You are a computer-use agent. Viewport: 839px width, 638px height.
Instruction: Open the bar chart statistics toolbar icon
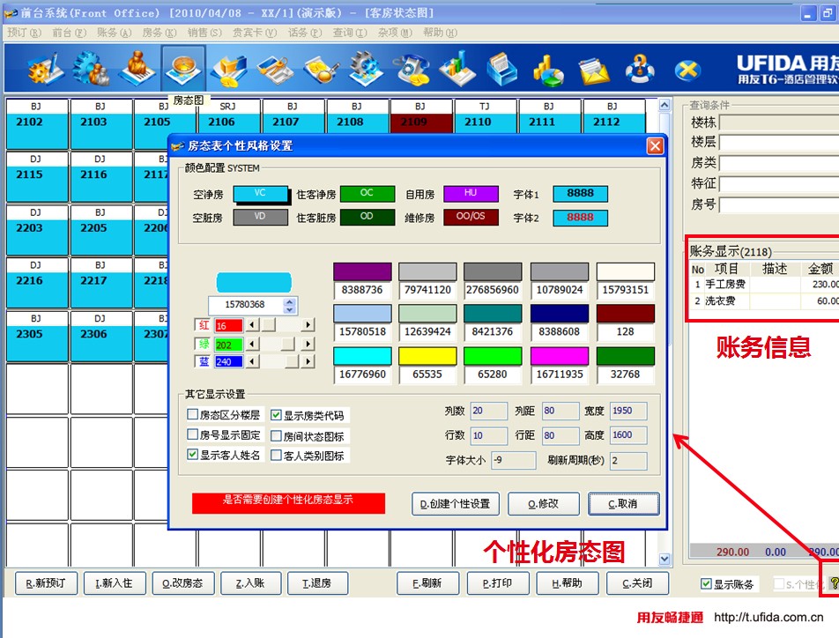[457, 69]
